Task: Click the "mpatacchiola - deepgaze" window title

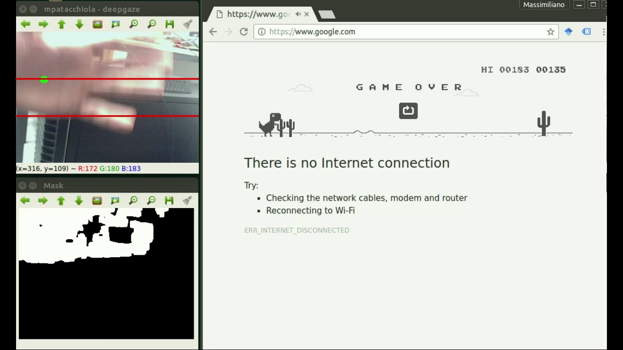Action: pos(92,9)
